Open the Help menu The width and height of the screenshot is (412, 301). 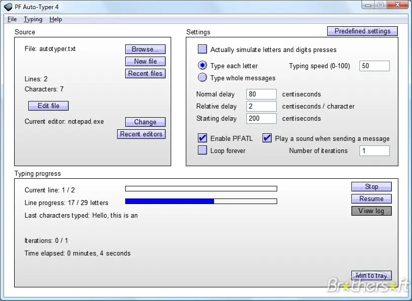tap(56, 19)
